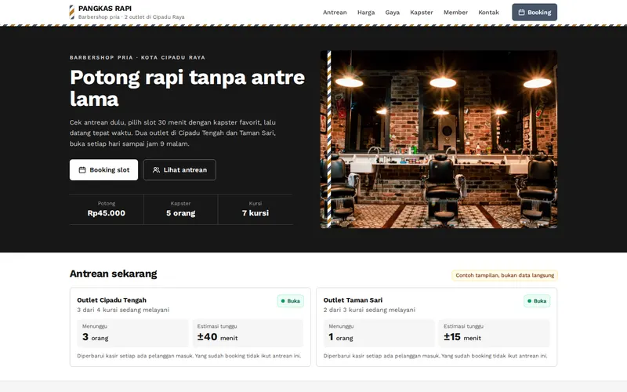Navigate to Member page
This screenshot has width=627, height=392.
455,13
